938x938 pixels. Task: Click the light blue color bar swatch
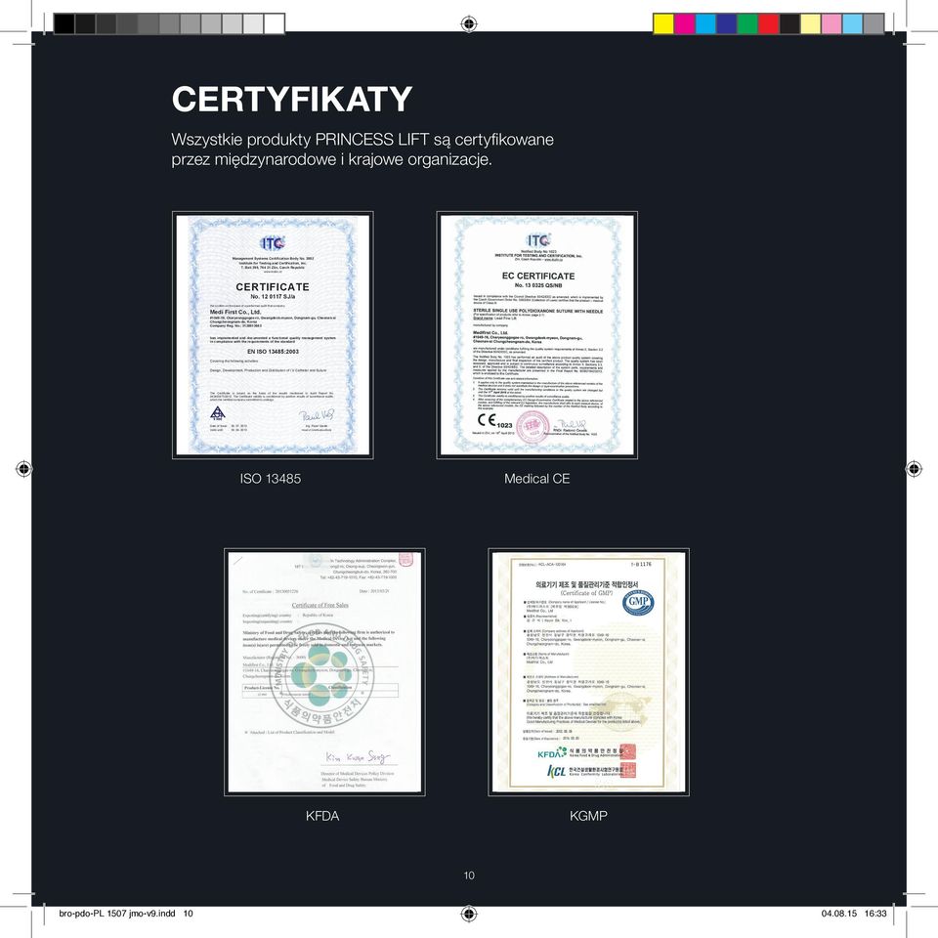(852, 23)
